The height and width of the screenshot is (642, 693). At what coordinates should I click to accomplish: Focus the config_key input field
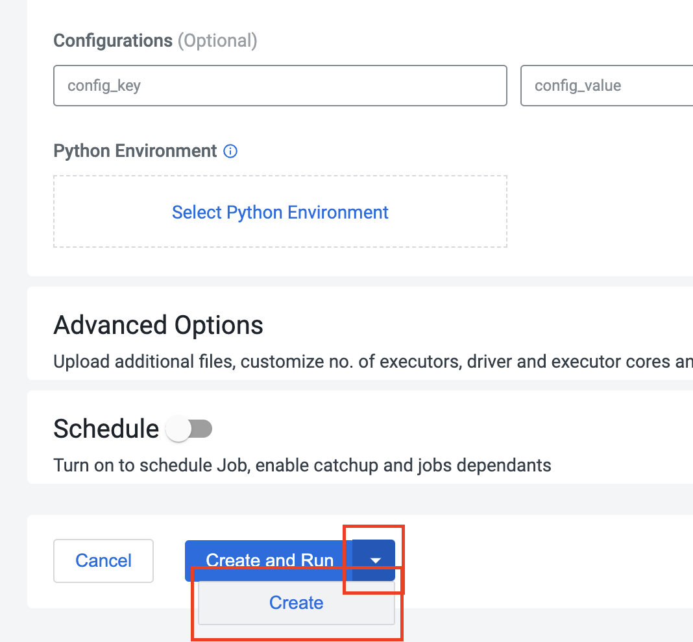coord(280,86)
